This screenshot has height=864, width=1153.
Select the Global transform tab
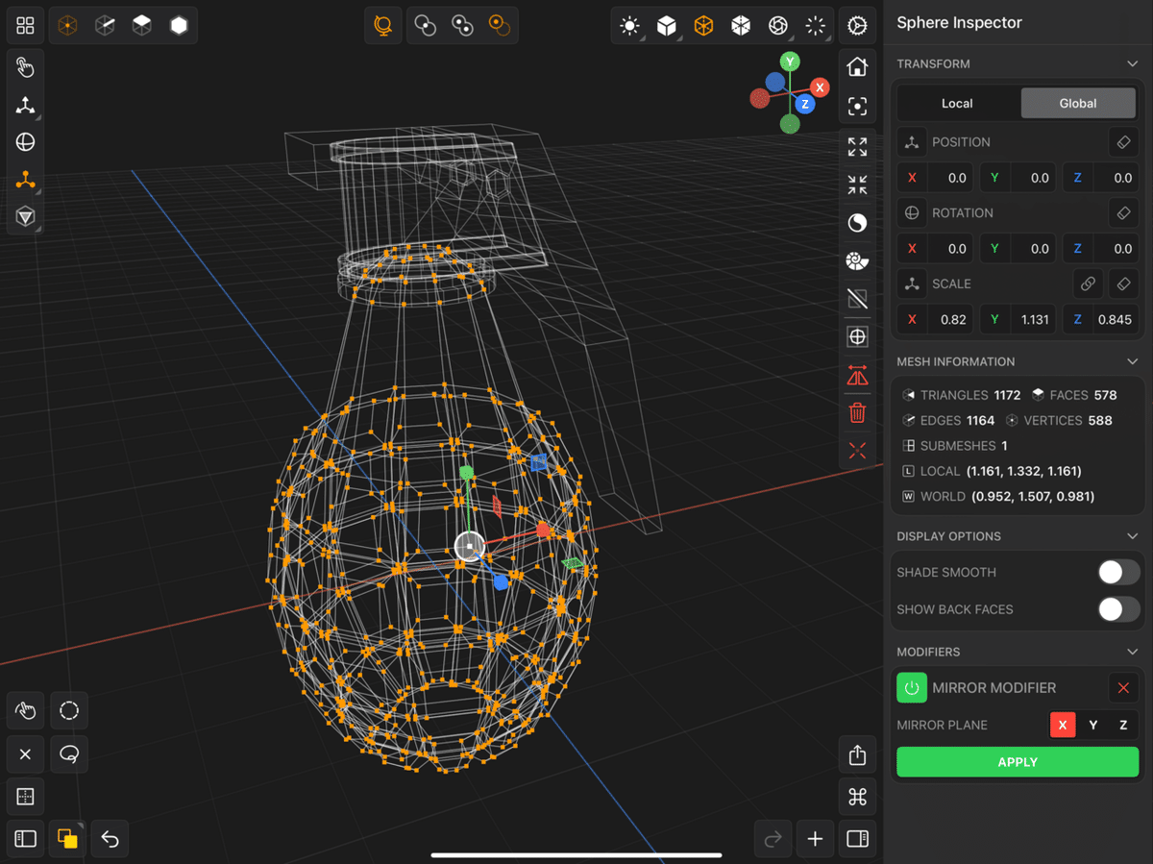tap(1078, 103)
